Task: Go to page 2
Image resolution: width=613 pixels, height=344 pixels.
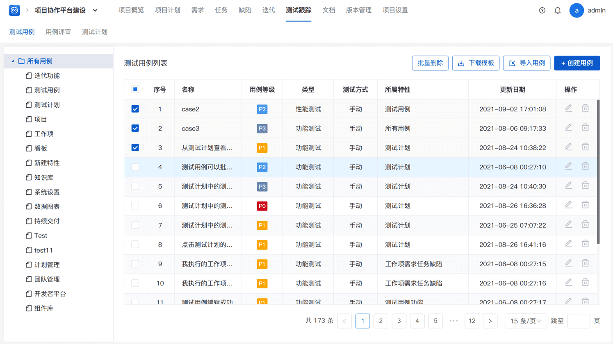Action: [381, 321]
